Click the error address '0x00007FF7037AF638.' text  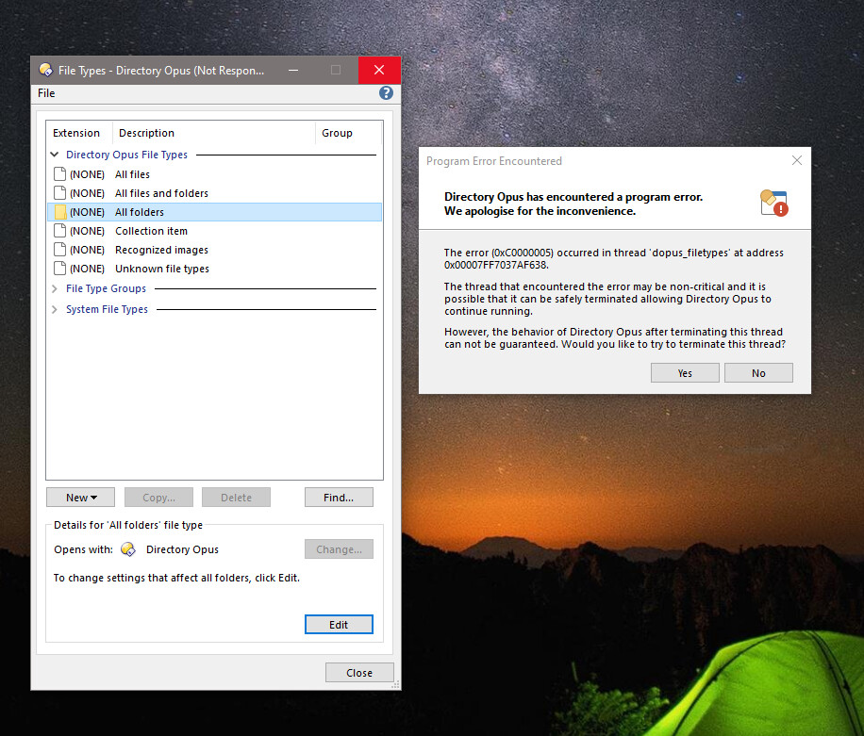point(496,265)
